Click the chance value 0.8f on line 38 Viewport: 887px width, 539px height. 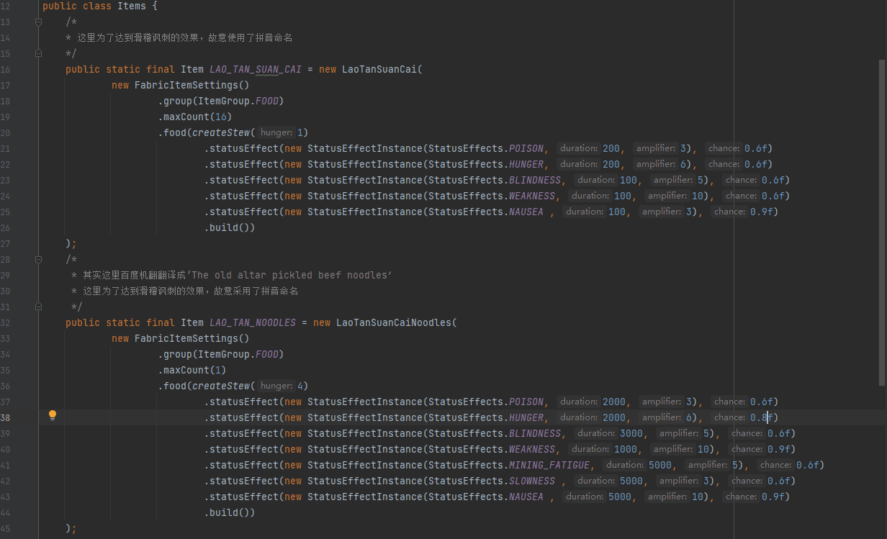point(761,418)
